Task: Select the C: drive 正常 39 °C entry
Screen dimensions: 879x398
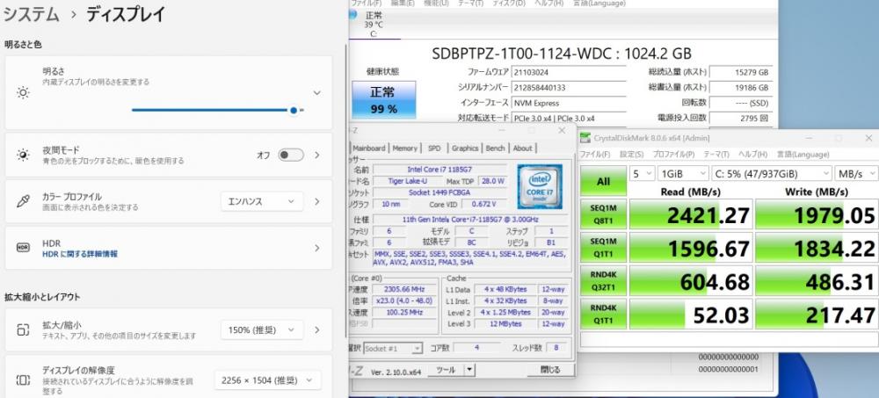Action: pos(374,24)
